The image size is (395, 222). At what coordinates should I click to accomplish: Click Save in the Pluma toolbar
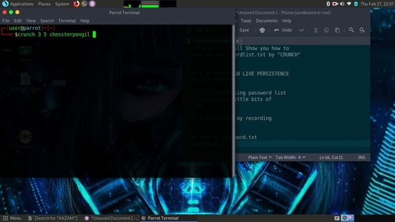[x=244, y=30]
